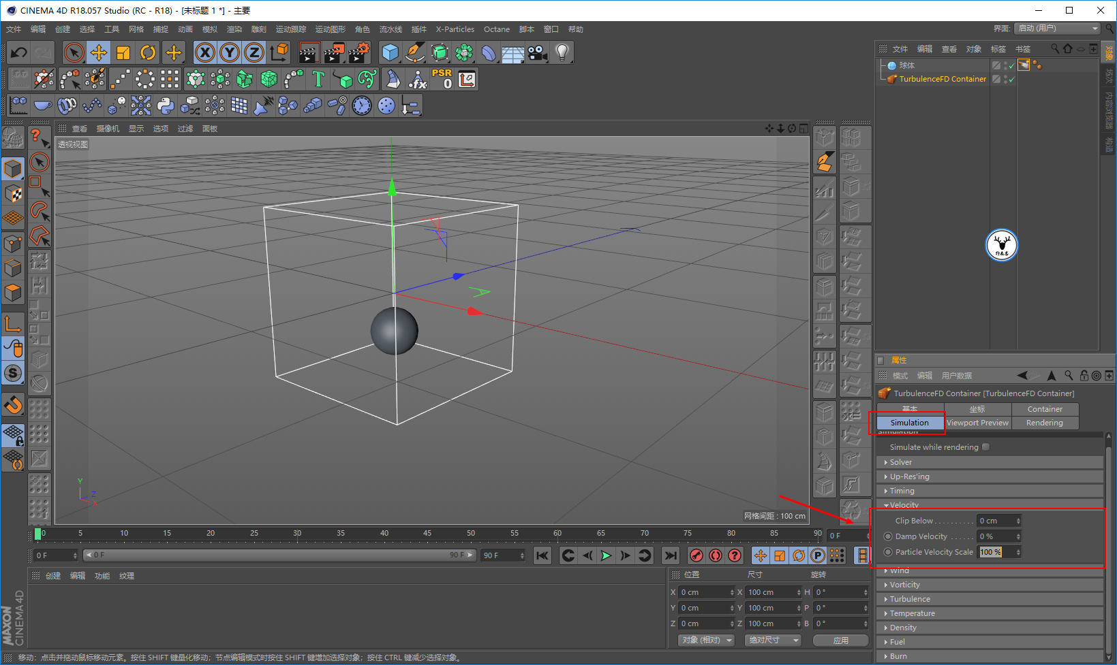Expand the Timing section
Viewport: 1117px width, 665px height.
point(990,491)
